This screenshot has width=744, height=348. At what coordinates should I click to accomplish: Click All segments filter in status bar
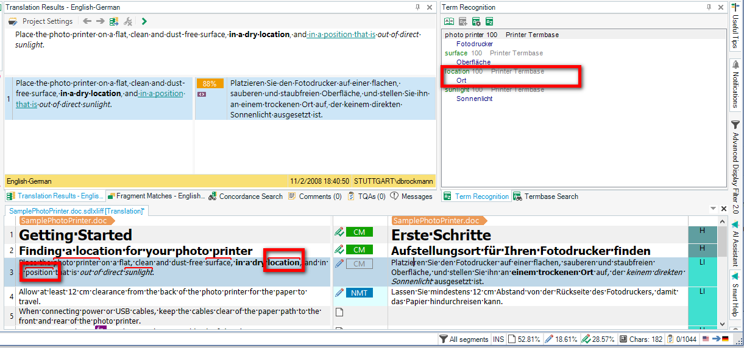click(464, 339)
